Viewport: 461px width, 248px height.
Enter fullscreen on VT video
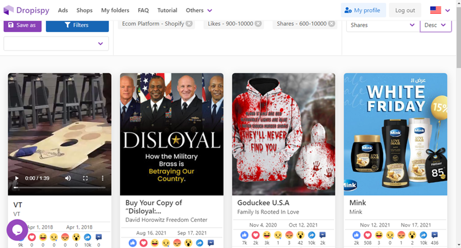(x=85, y=178)
